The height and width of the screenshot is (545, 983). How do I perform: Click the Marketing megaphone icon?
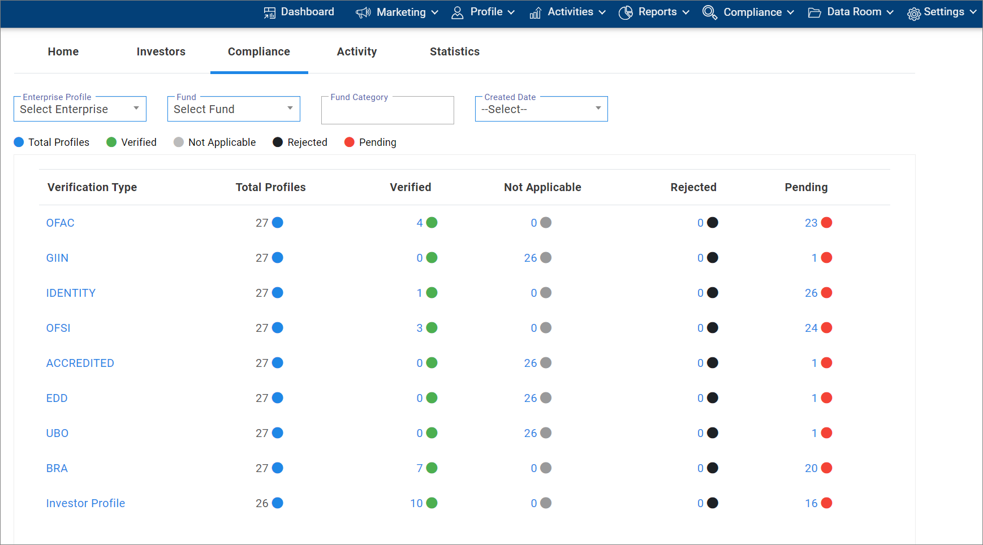click(x=363, y=12)
